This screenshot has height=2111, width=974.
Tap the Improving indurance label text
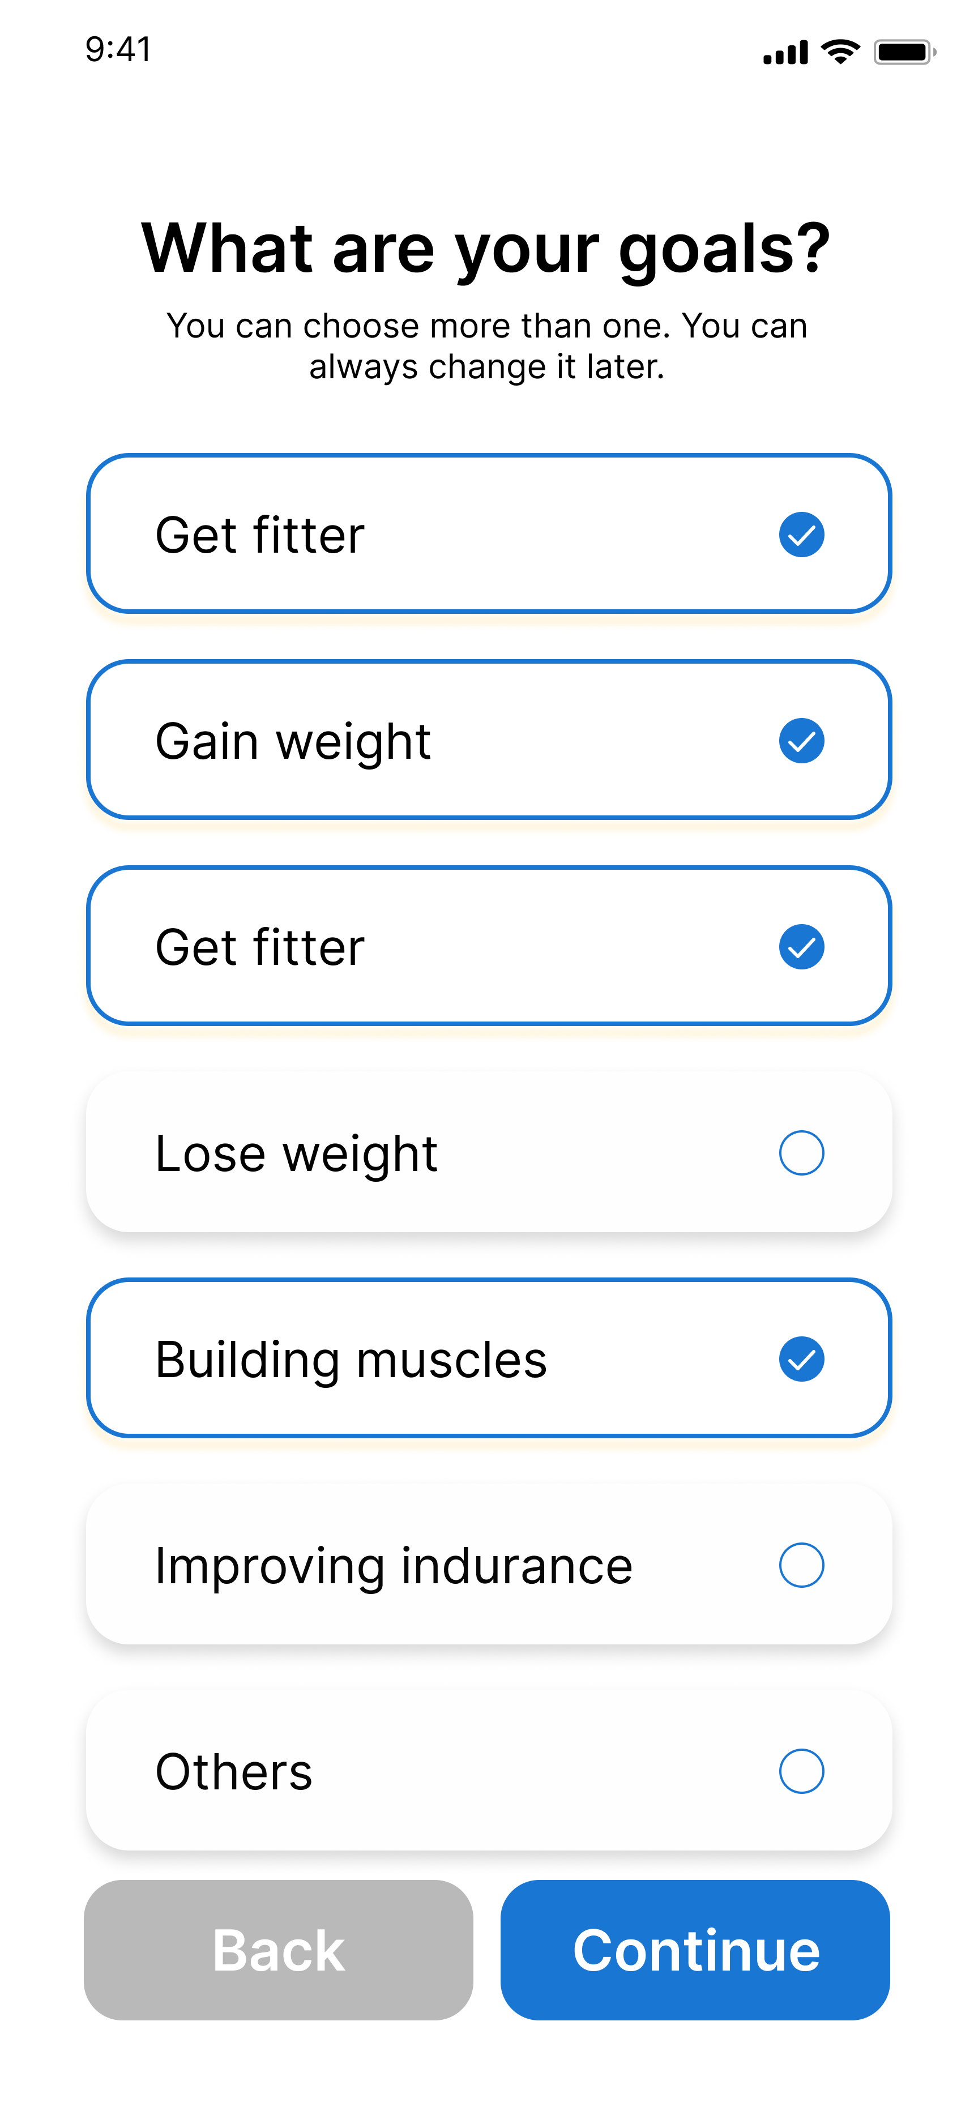click(x=394, y=1566)
